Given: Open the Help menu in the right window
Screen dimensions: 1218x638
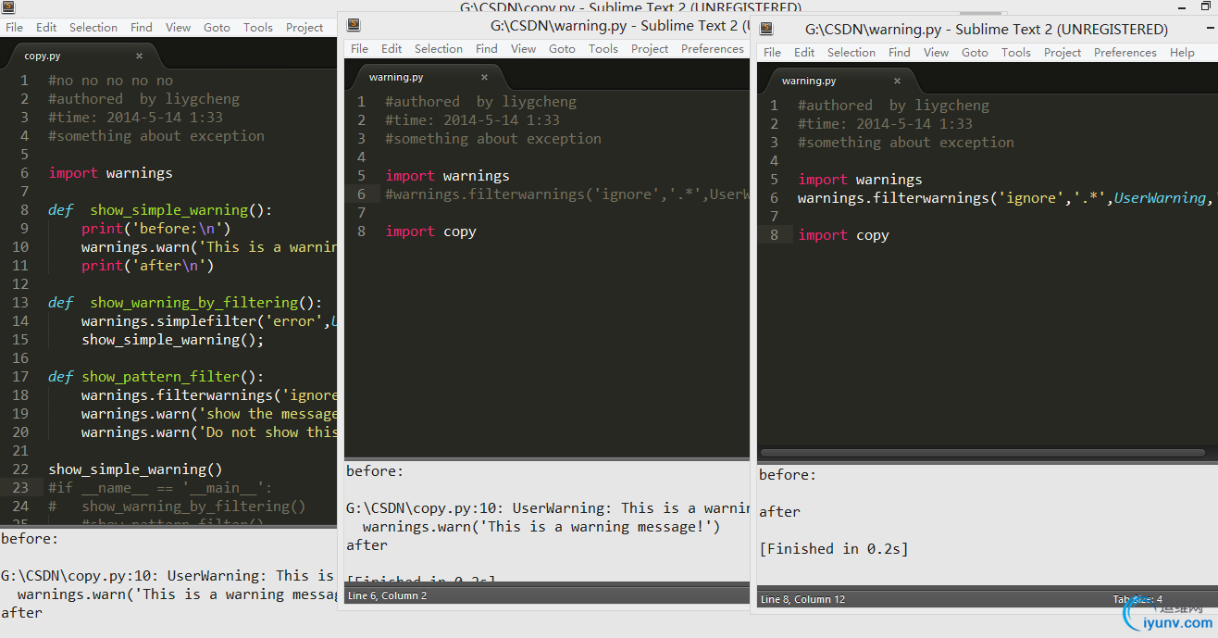Looking at the screenshot, I should click(x=1182, y=53).
